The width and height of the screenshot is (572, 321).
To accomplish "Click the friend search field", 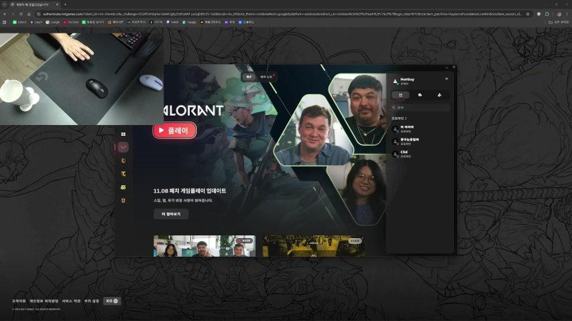I will click(421, 107).
